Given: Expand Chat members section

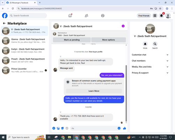Looking at the screenshot, I should pyautogui.click(x=150, y=61).
